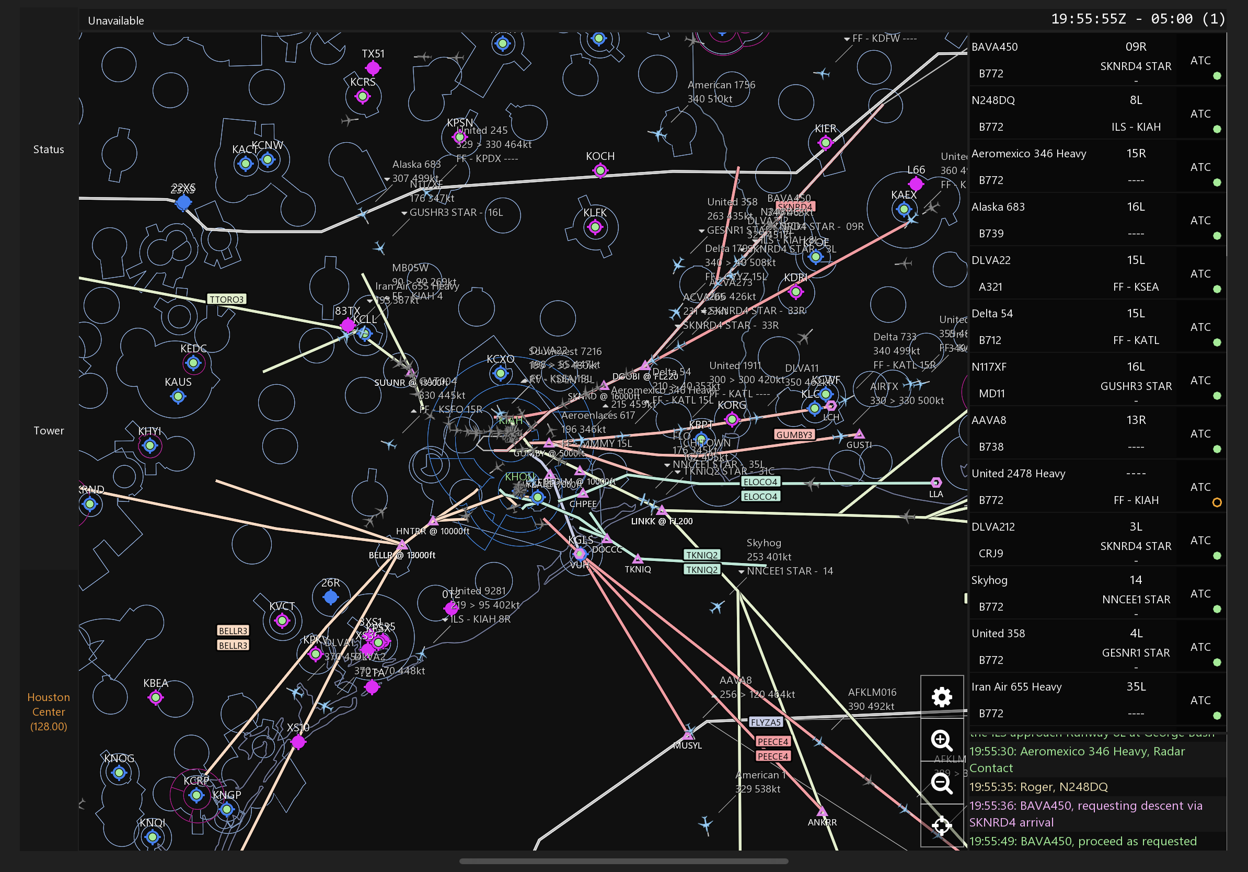Select the KOCH airport marker
Viewport: 1248px width, 872px height.
pyautogui.click(x=600, y=171)
